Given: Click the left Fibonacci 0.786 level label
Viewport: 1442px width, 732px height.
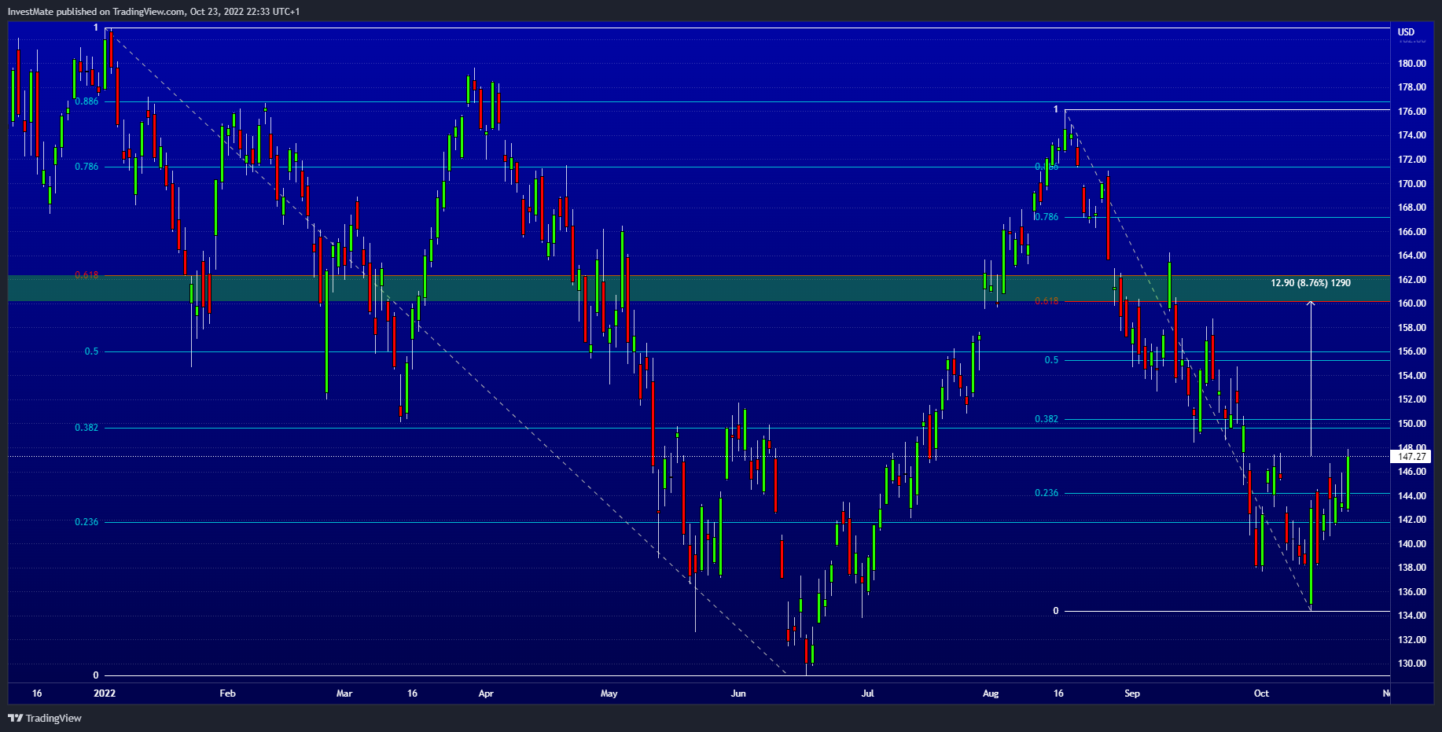Looking at the screenshot, I should 86,167.
